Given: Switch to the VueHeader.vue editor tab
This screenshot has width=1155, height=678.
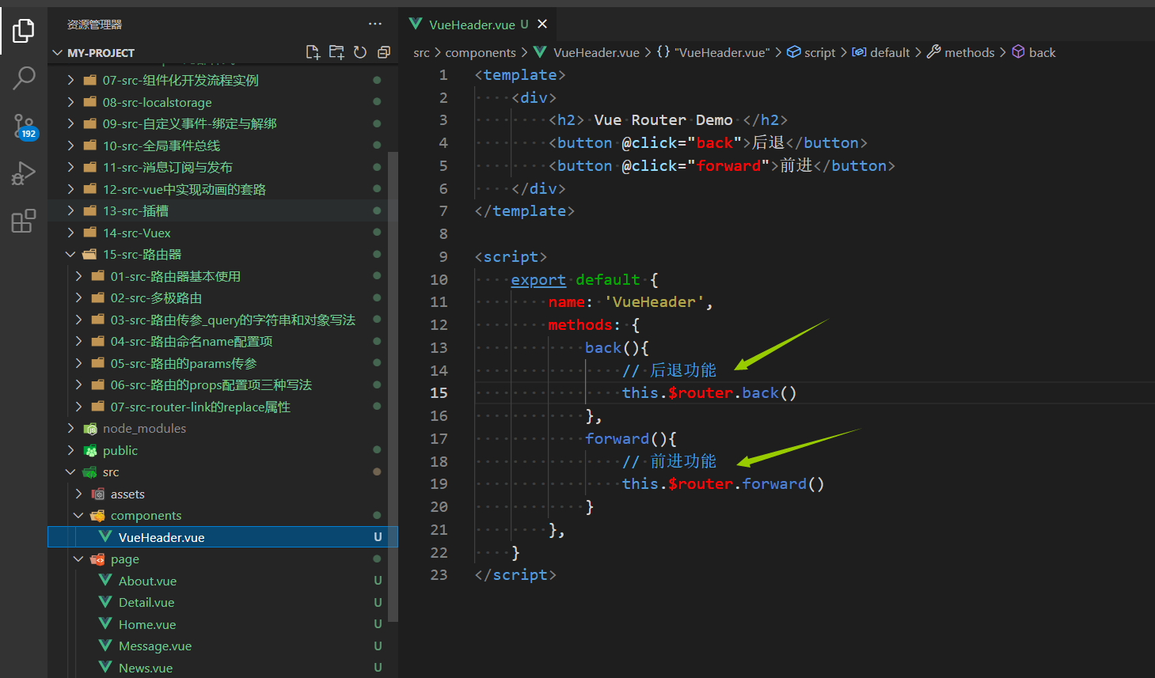Looking at the screenshot, I should pos(477,25).
